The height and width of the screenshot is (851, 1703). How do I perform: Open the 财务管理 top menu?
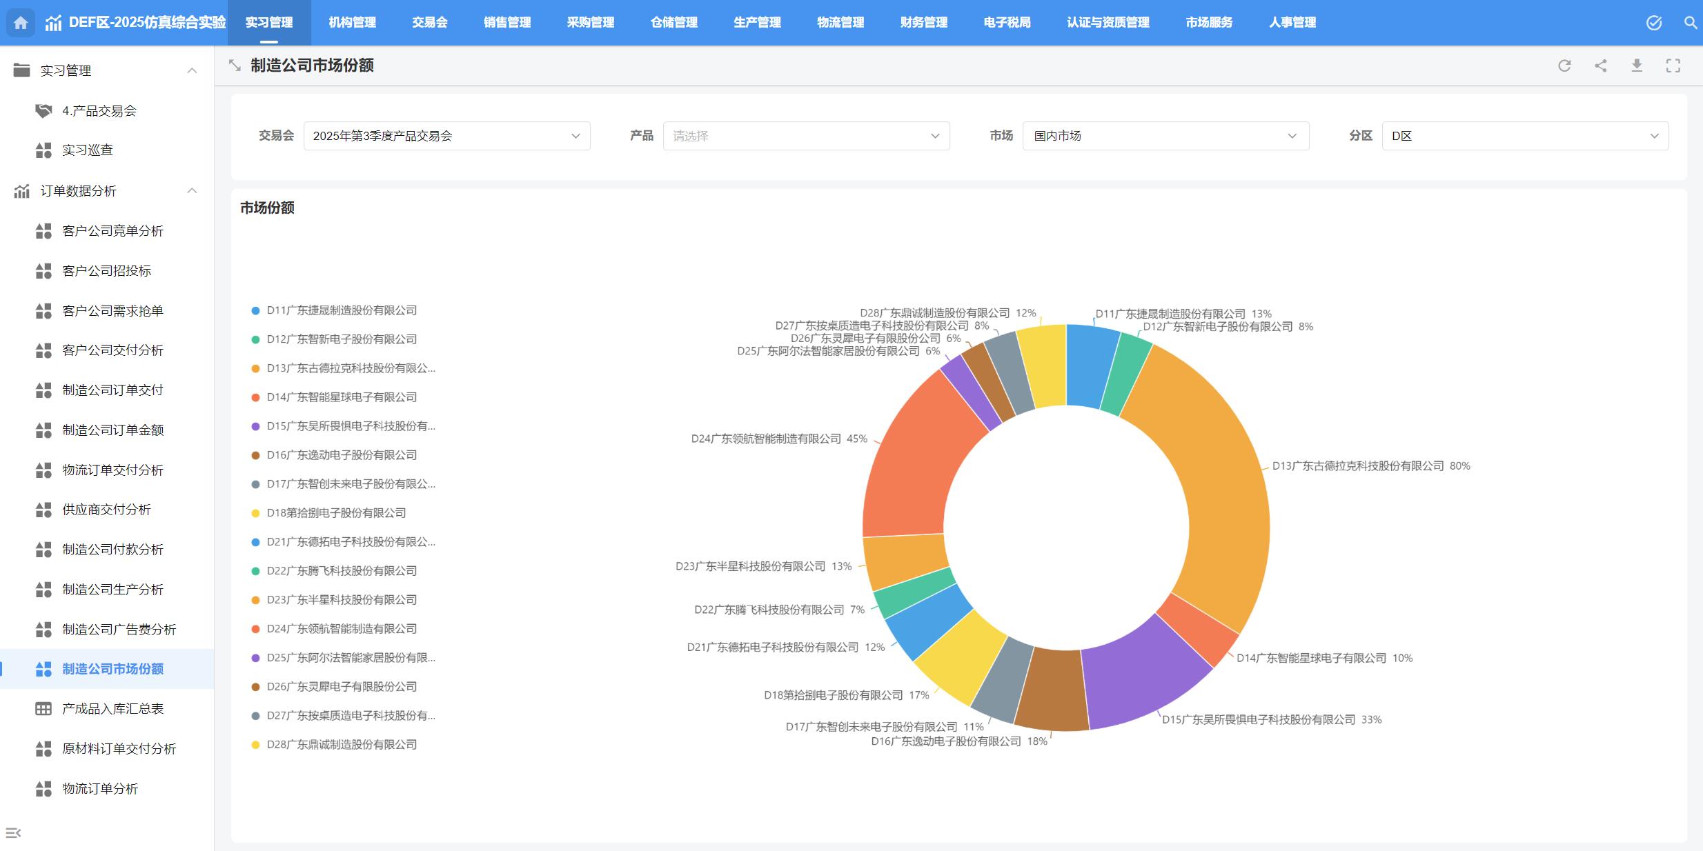[923, 23]
